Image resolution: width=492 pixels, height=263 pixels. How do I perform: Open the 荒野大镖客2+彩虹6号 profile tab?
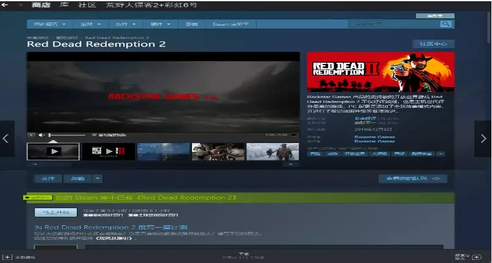pyautogui.click(x=152, y=5)
